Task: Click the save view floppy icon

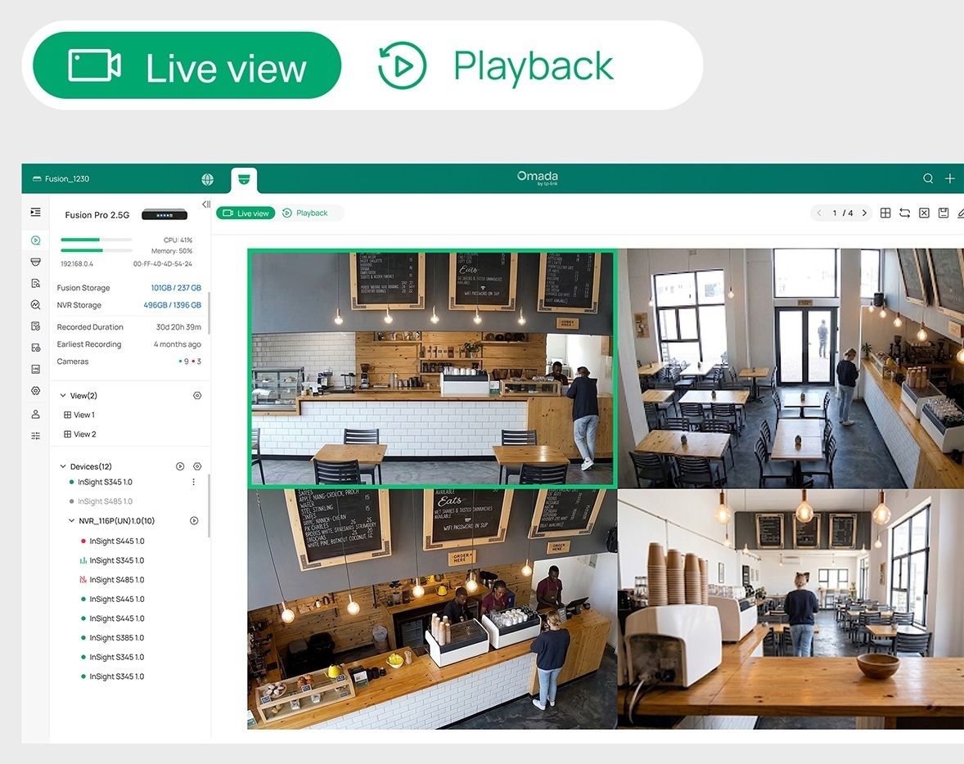Action: point(944,213)
